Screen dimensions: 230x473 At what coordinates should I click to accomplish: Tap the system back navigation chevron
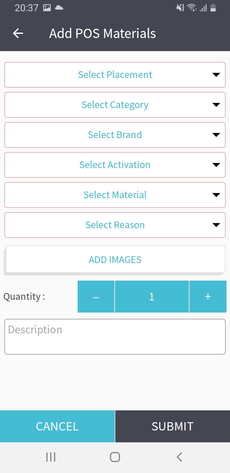(x=180, y=457)
